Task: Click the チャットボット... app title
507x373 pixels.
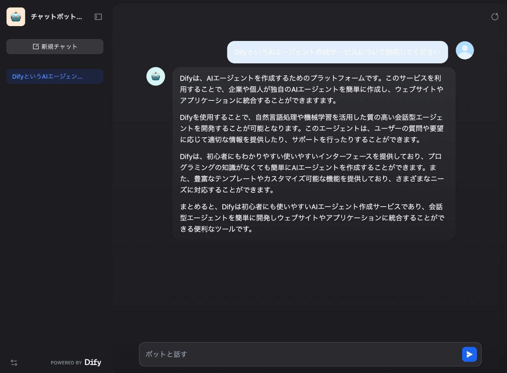Action: (56, 17)
